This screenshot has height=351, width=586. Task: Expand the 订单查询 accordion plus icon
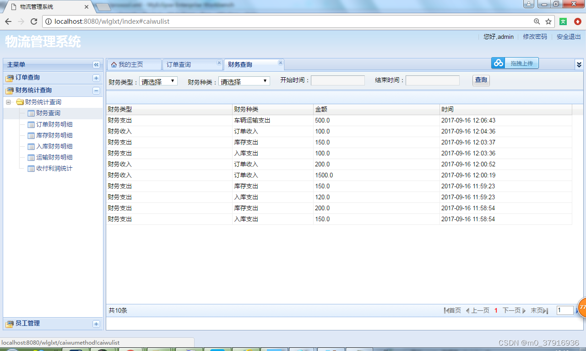[96, 78]
